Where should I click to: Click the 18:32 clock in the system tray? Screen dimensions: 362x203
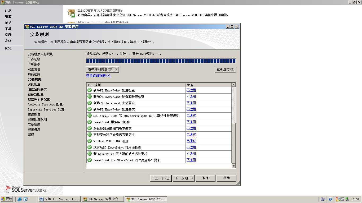355,199
